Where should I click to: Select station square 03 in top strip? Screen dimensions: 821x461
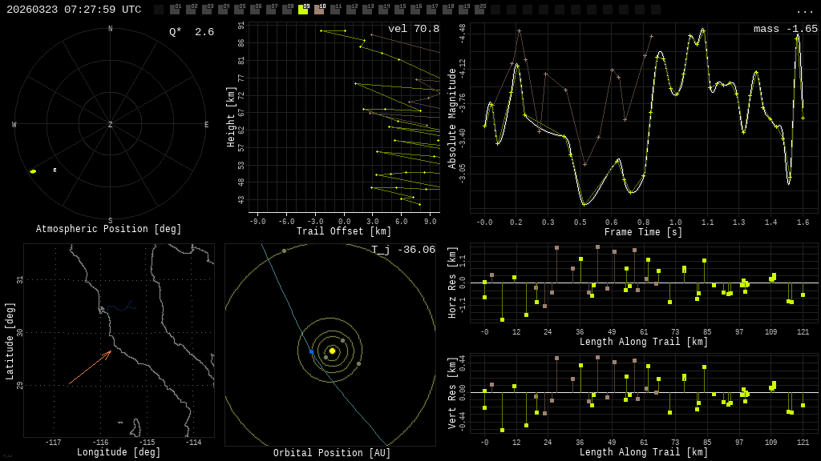pyautogui.click(x=207, y=10)
